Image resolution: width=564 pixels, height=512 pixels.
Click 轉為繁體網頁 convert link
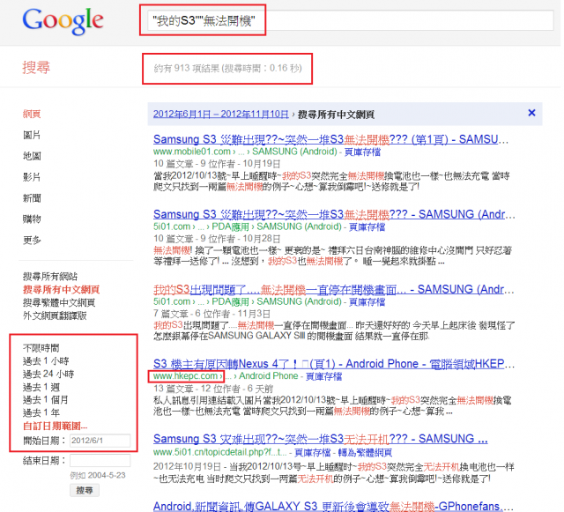[x=365, y=452]
